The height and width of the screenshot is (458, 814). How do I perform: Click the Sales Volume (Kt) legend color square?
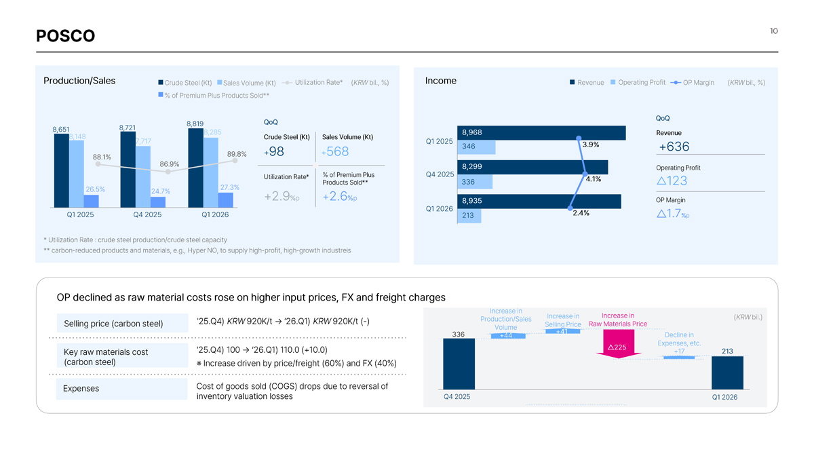tap(219, 83)
